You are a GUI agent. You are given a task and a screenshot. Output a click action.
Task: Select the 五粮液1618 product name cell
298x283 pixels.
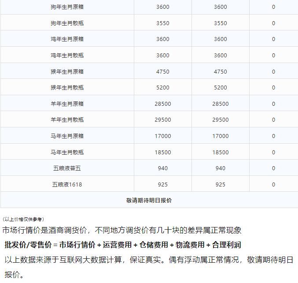(x=67, y=184)
